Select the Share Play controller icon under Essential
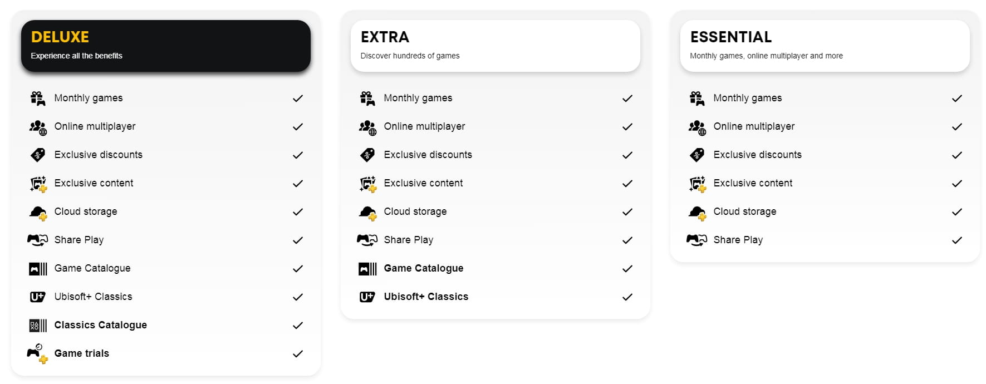 click(x=697, y=240)
